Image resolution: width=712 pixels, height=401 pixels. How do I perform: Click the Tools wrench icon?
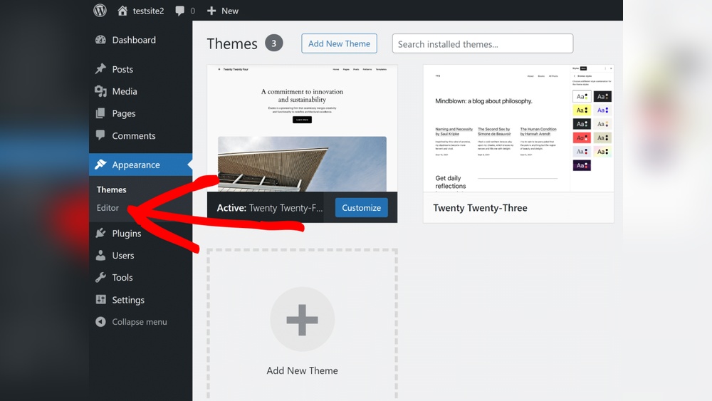100,277
